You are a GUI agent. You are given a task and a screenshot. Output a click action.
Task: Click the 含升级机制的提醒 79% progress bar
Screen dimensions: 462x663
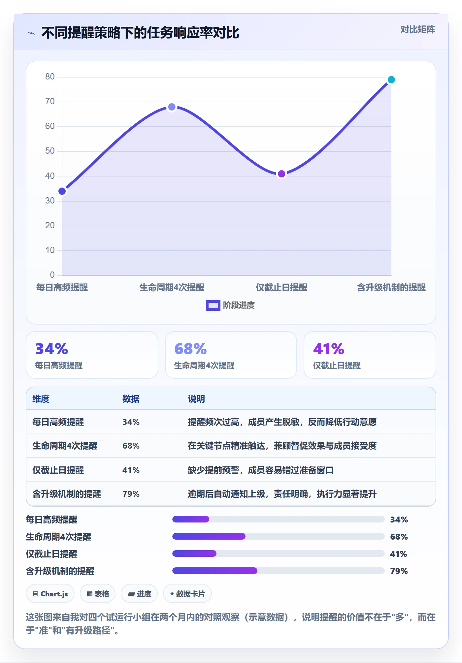(279, 571)
